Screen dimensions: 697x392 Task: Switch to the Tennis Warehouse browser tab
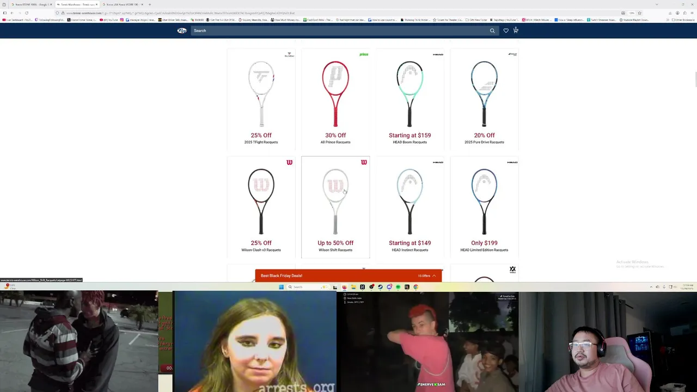click(76, 4)
